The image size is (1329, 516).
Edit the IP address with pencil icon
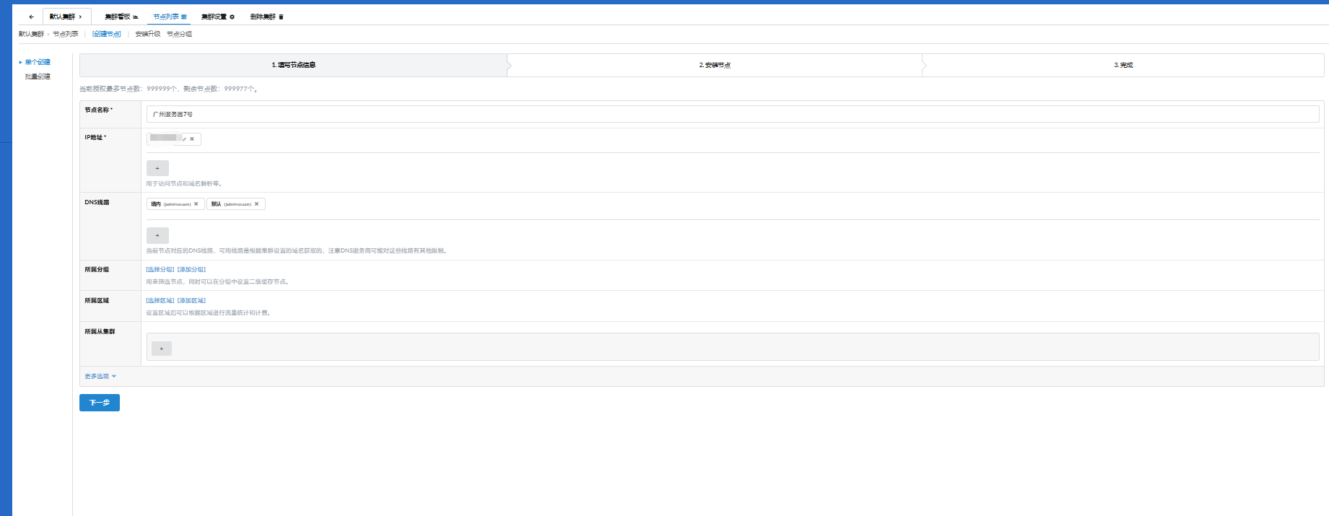click(184, 139)
